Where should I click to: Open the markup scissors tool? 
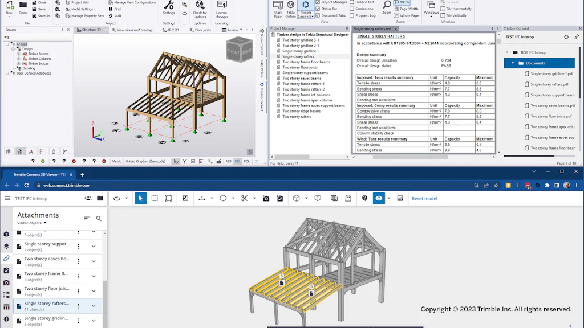click(245, 198)
